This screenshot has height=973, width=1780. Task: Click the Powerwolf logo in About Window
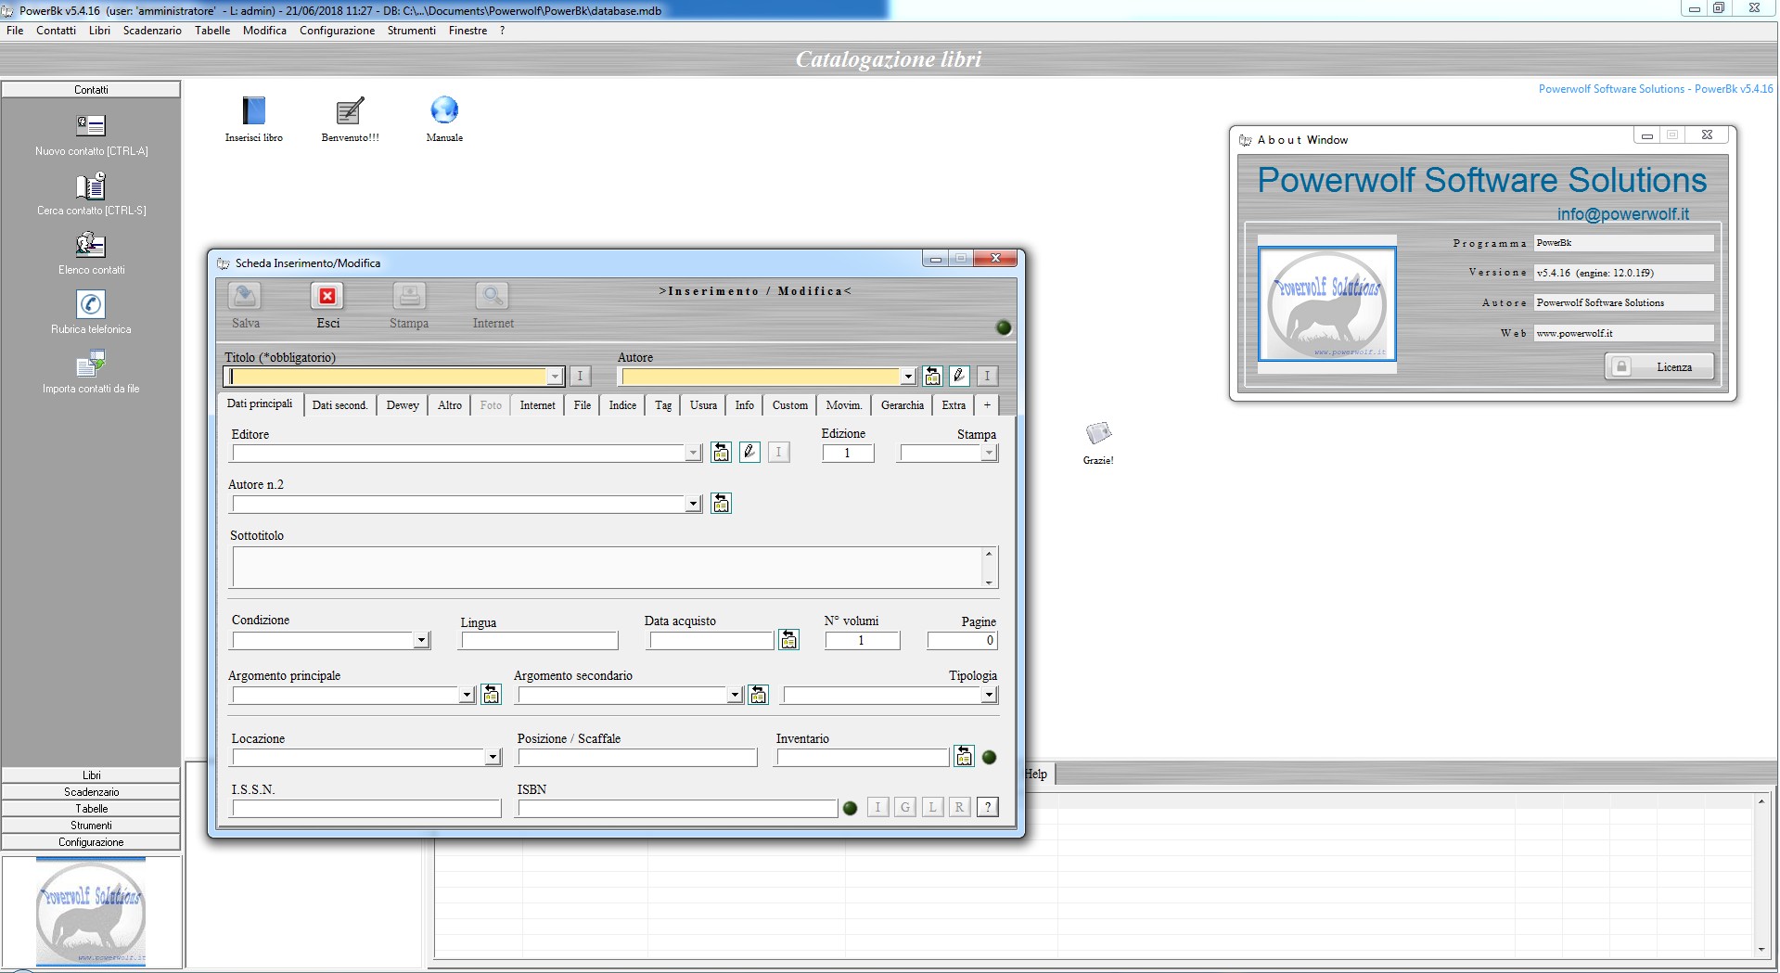(1326, 303)
